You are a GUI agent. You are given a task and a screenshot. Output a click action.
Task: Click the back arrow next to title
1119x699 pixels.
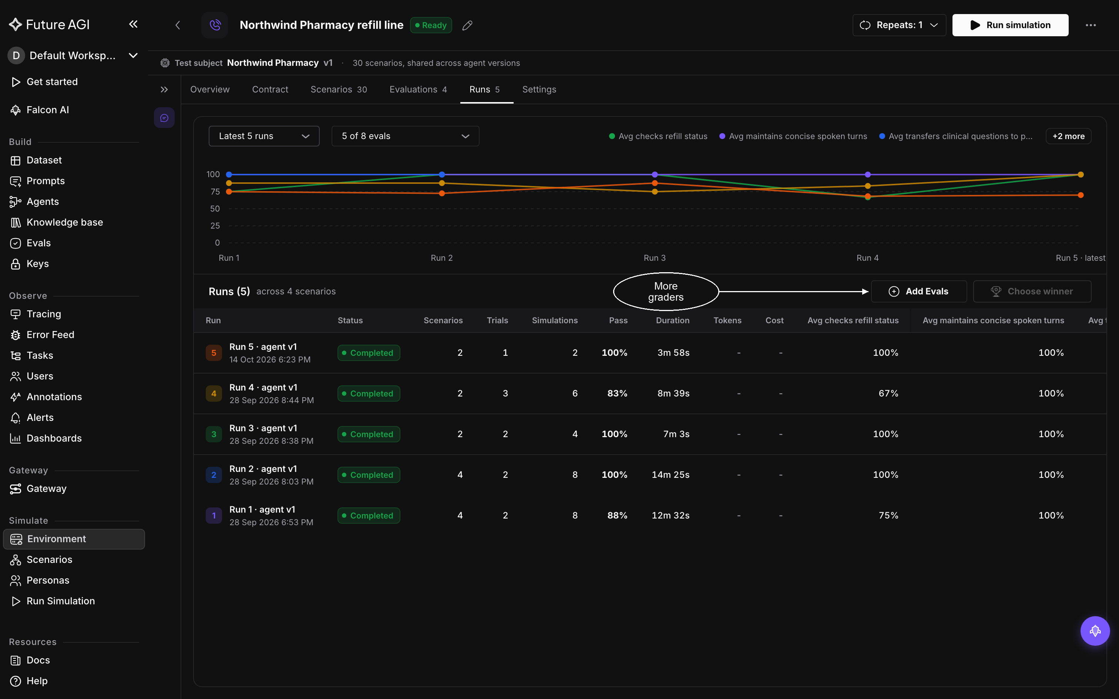tap(178, 25)
